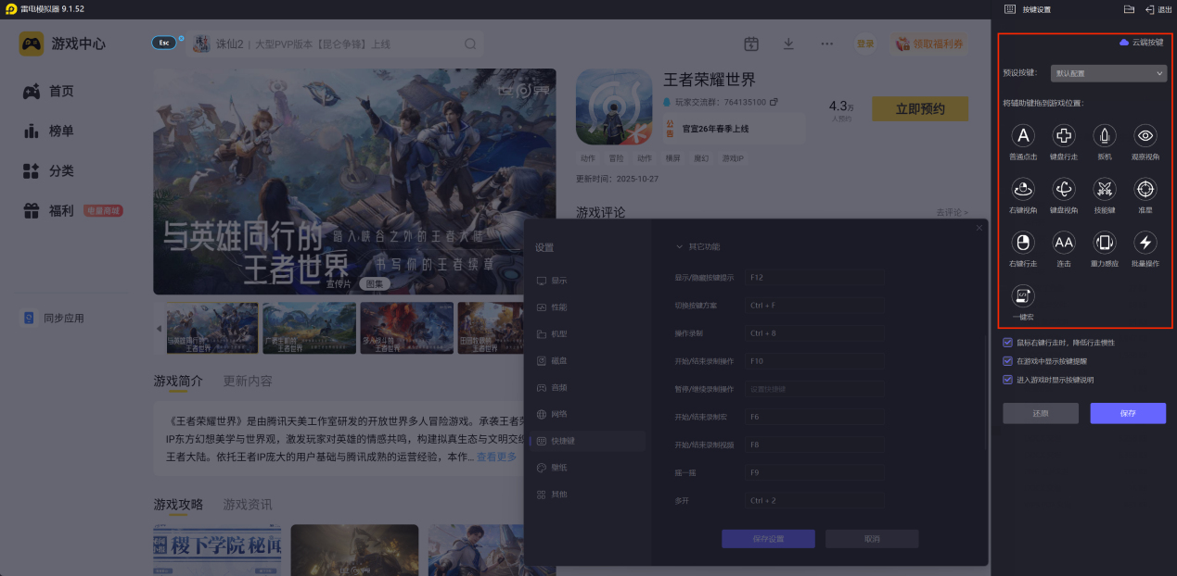Click 保存设置 in settings dialog
This screenshot has height=576, width=1177.
[768, 539]
